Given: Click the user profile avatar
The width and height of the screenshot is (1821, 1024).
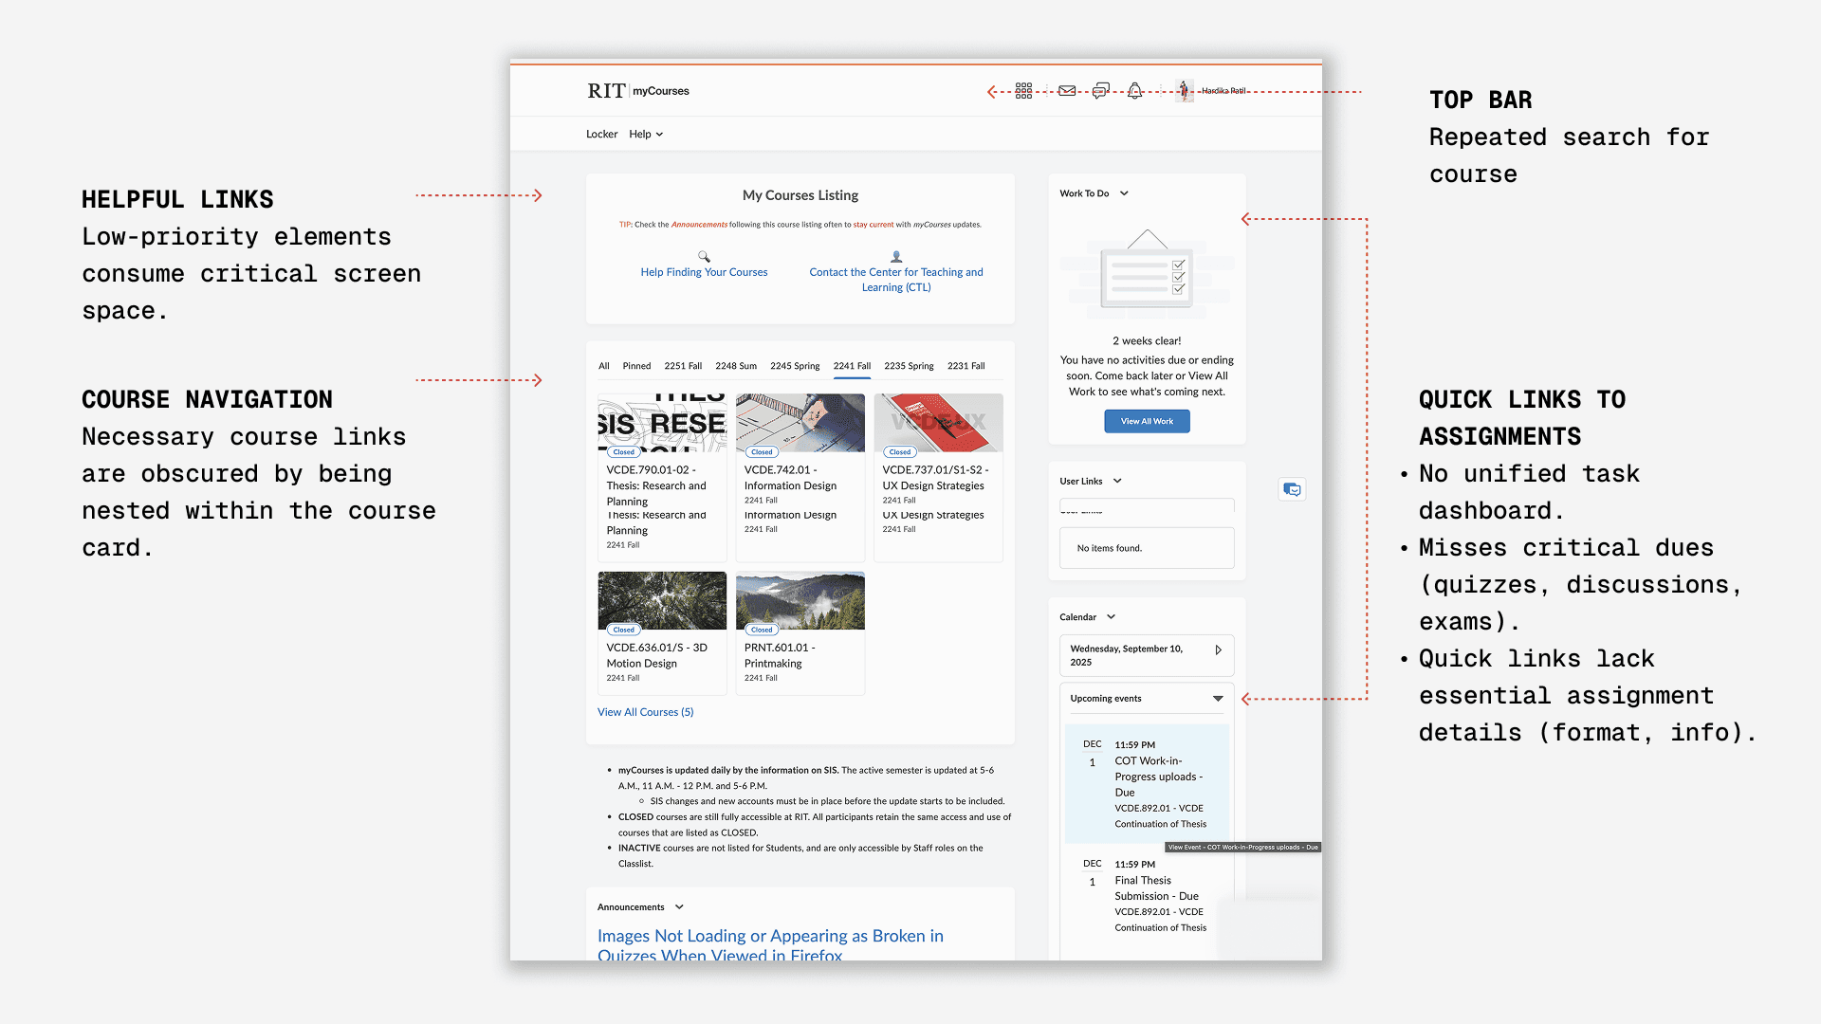Looking at the screenshot, I should tap(1185, 91).
